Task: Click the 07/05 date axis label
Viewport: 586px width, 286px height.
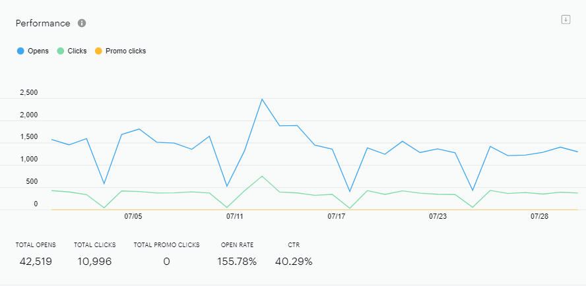Action: [133, 217]
